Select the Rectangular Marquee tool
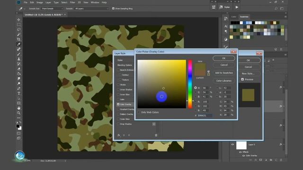 (x=19, y=25)
